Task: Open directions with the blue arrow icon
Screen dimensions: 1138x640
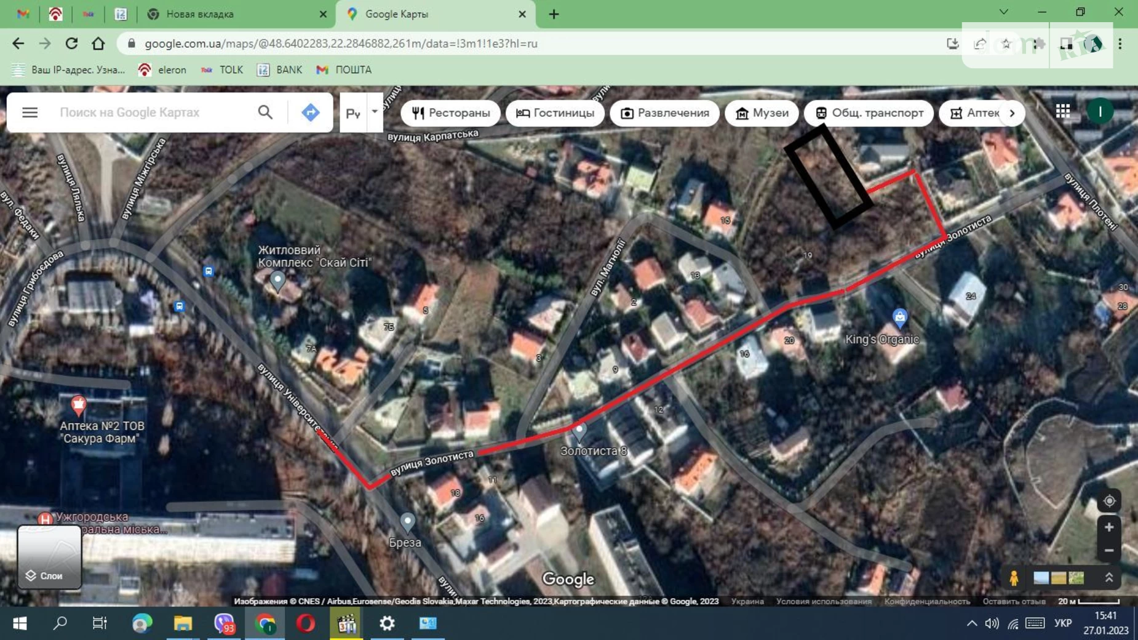Action: tap(310, 113)
